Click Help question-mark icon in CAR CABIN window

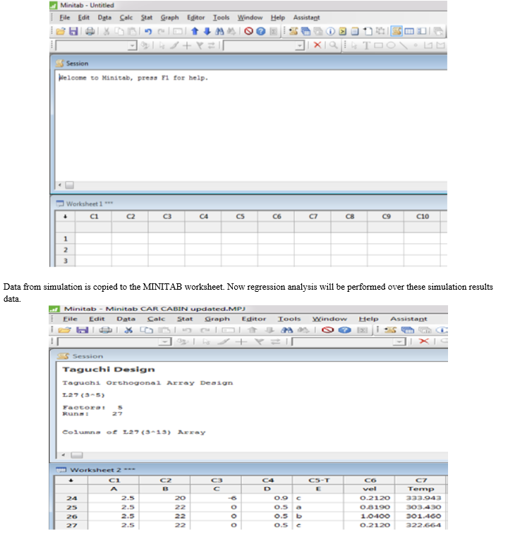(x=344, y=330)
